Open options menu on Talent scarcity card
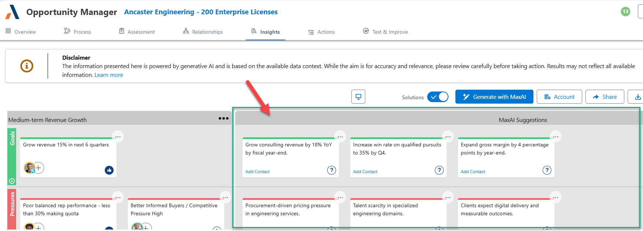 448,197
